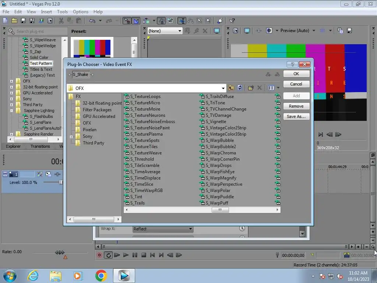377x283 pixels.
Task: Click Up One Level folder icon
Action: [231, 88]
